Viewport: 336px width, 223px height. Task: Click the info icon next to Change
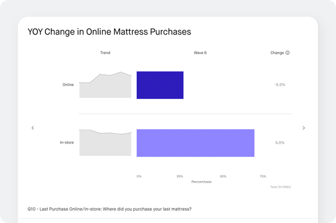287,53
